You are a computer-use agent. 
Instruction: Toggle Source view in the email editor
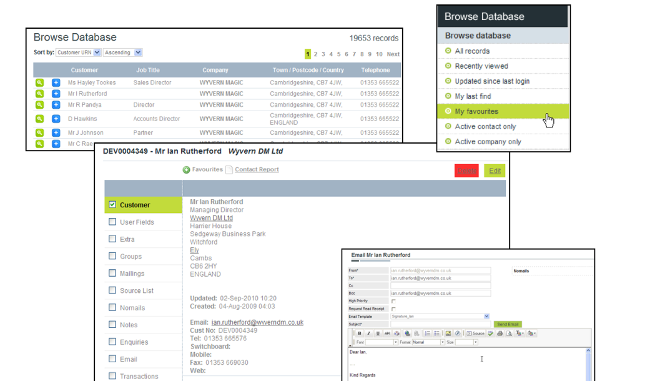coord(476,334)
